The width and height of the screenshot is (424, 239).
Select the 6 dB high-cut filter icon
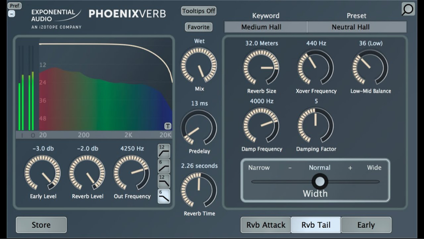point(164,196)
